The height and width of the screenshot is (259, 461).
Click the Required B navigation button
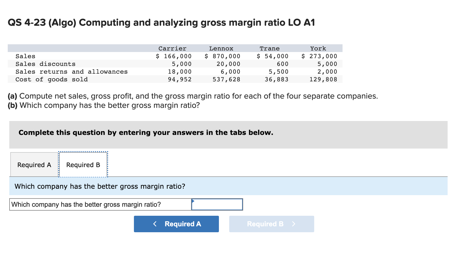click(271, 224)
